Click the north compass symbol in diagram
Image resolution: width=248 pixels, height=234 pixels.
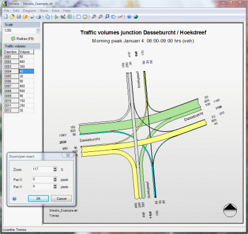[230, 210]
